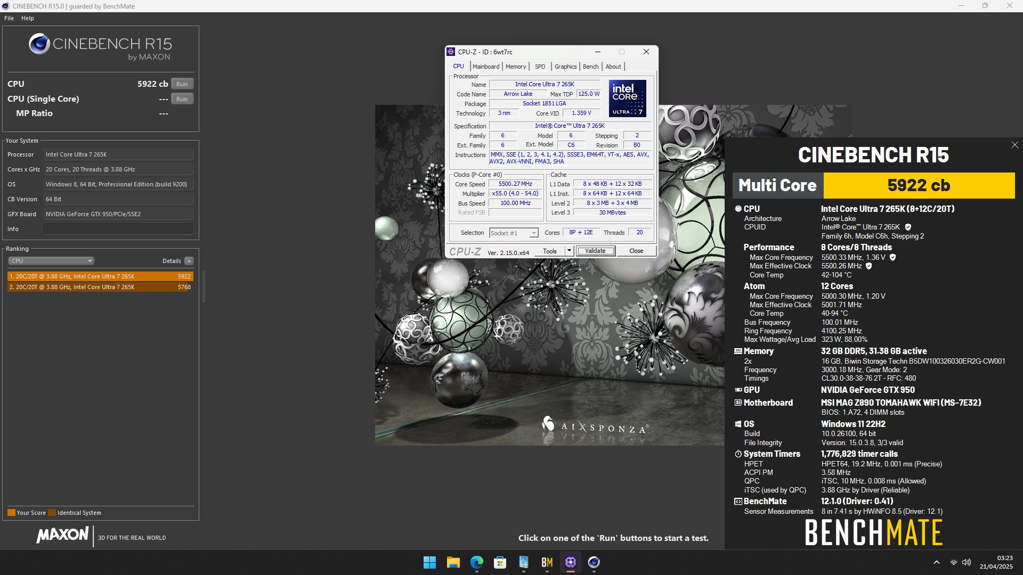Open Microsoft Store taskbar icon
The image size is (1023, 575).
click(x=500, y=562)
